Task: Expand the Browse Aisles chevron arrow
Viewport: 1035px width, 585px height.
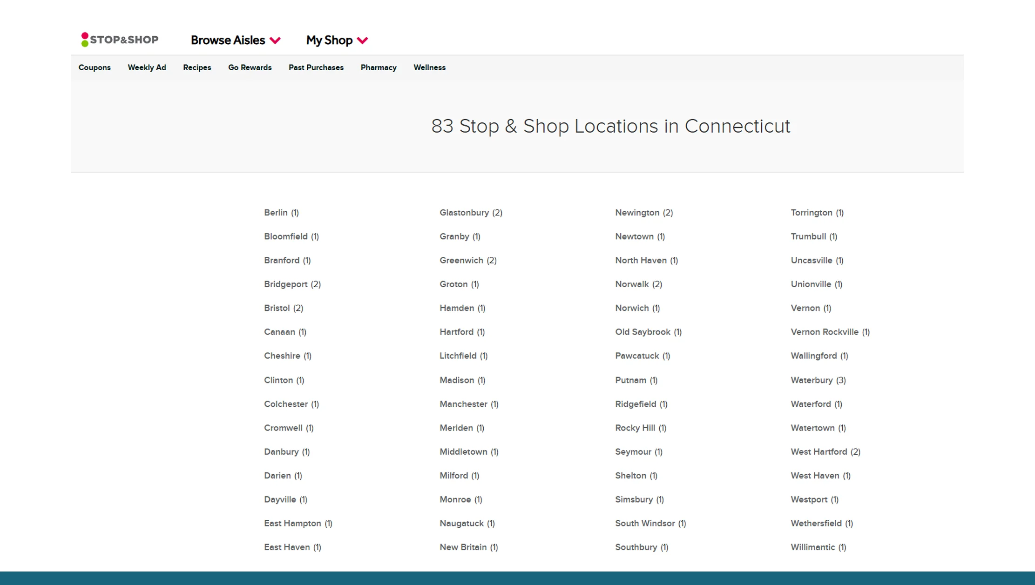Action: (276, 41)
